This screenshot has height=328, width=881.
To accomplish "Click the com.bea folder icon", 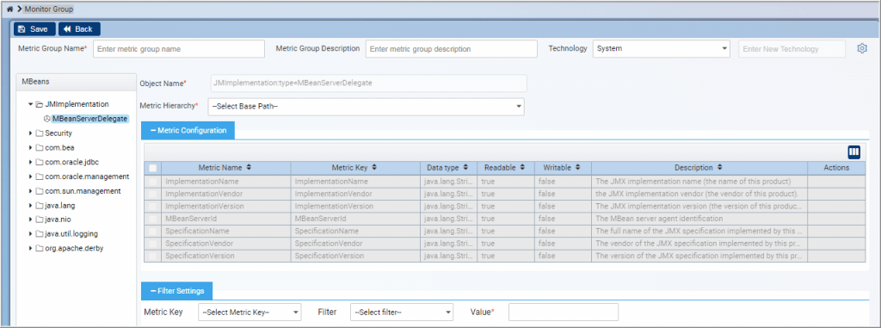I will click(40, 148).
